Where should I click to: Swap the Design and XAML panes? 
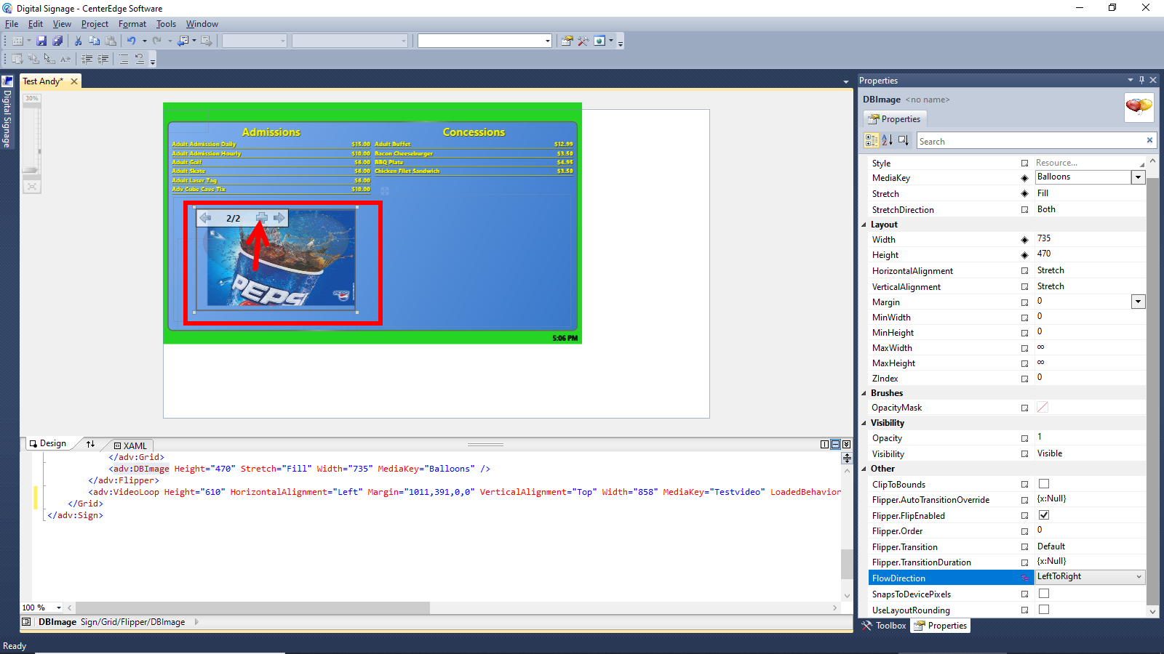[90, 444]
